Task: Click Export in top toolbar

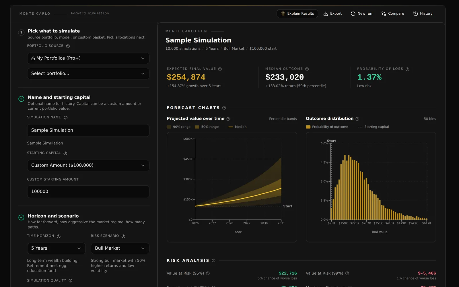Action: pyautogui.click(x=332, y=13)
